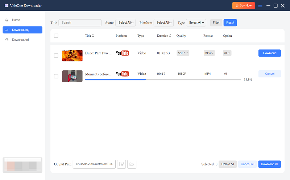This screenshot has height=180, width=290.
Task: Open the Status Select All dropdown
Action: tap(126, 22)
